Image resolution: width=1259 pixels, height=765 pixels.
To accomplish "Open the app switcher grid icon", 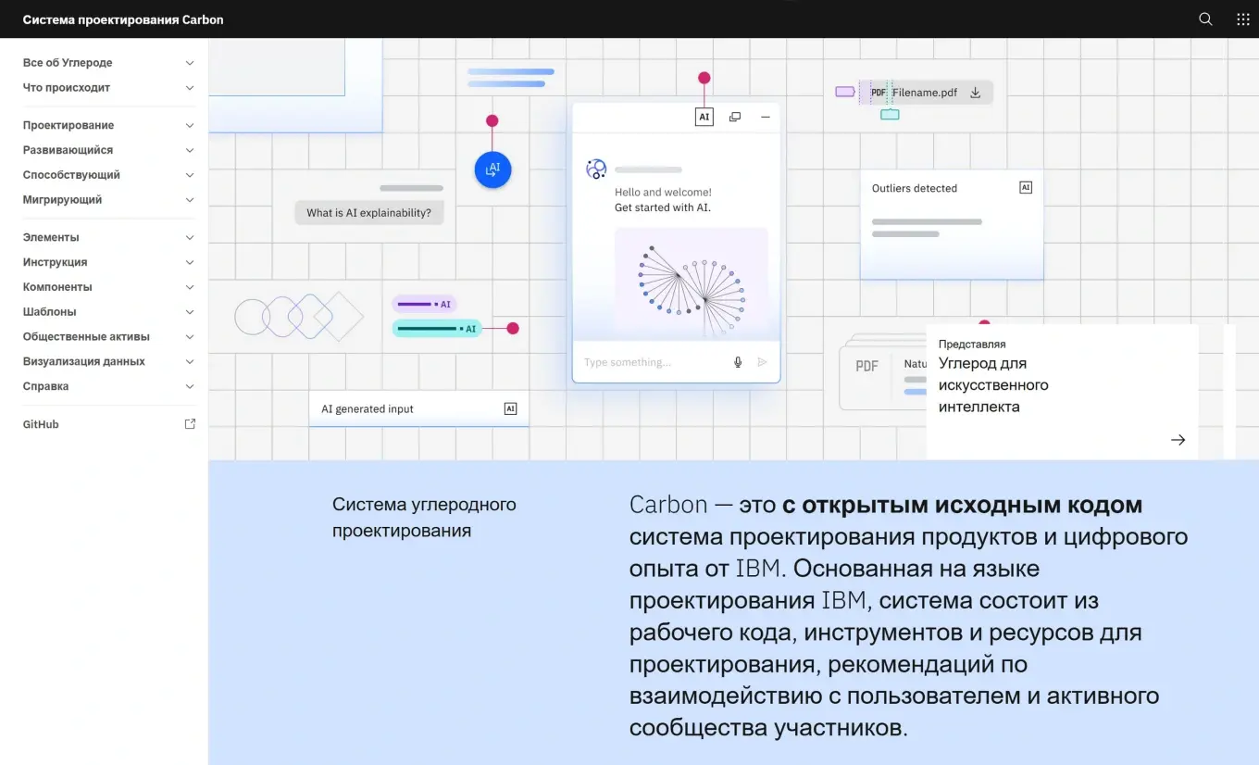I will click(1243, 19).
